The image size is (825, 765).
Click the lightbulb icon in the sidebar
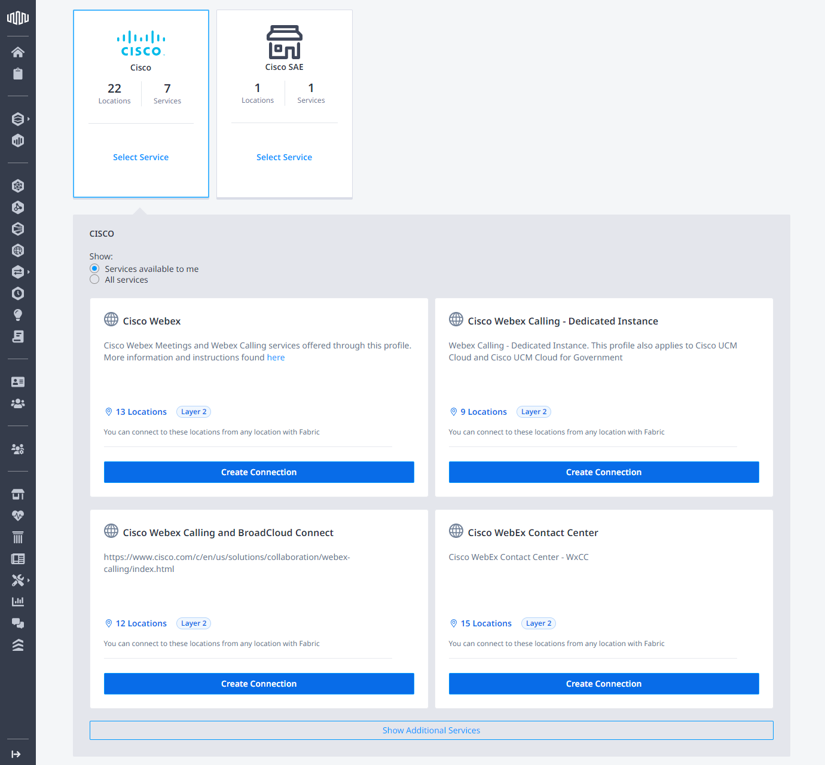point(18,315)
